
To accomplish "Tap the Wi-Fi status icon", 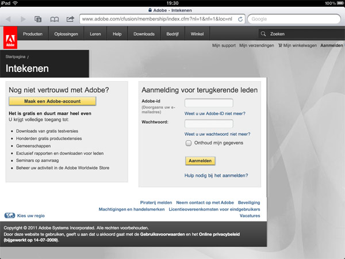I will (15, 3).
